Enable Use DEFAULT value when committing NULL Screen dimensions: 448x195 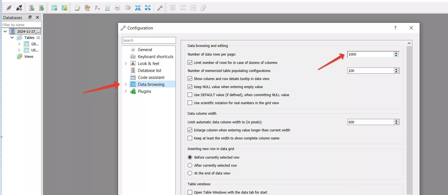click(190, 95)
